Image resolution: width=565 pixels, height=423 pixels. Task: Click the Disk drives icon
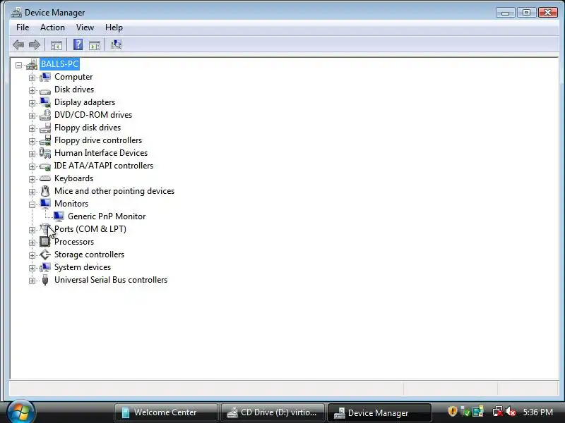coord(45,91)
